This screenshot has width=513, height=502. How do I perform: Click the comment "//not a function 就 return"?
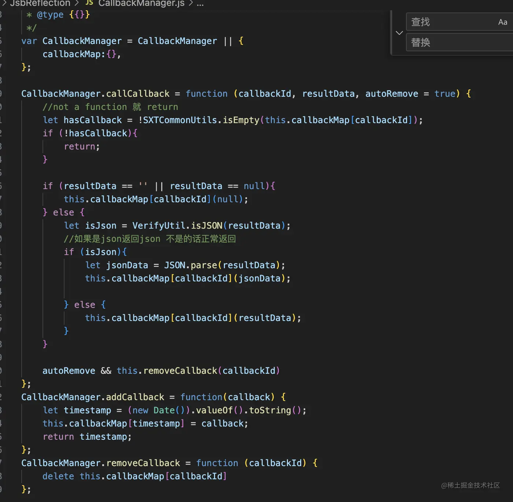click(110, 107)
